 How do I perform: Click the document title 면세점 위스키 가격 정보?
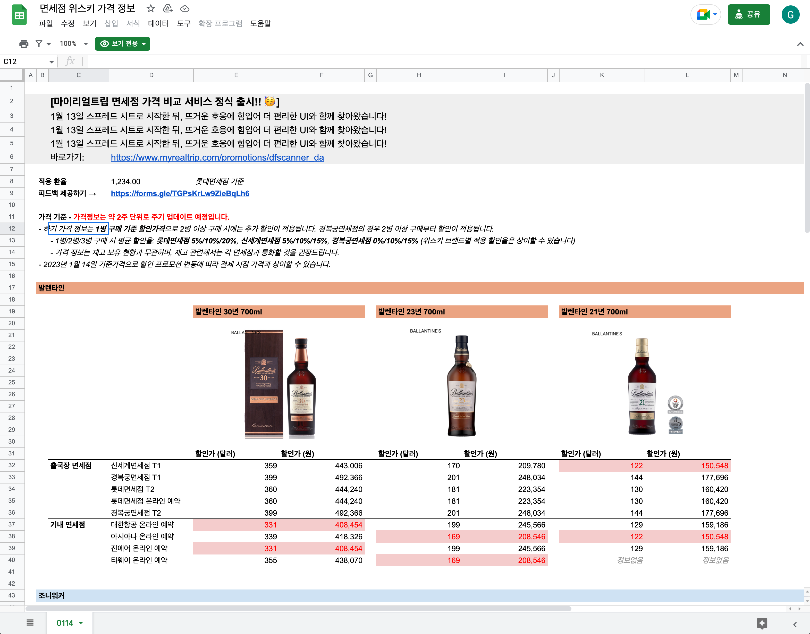(x=87, y=8)
